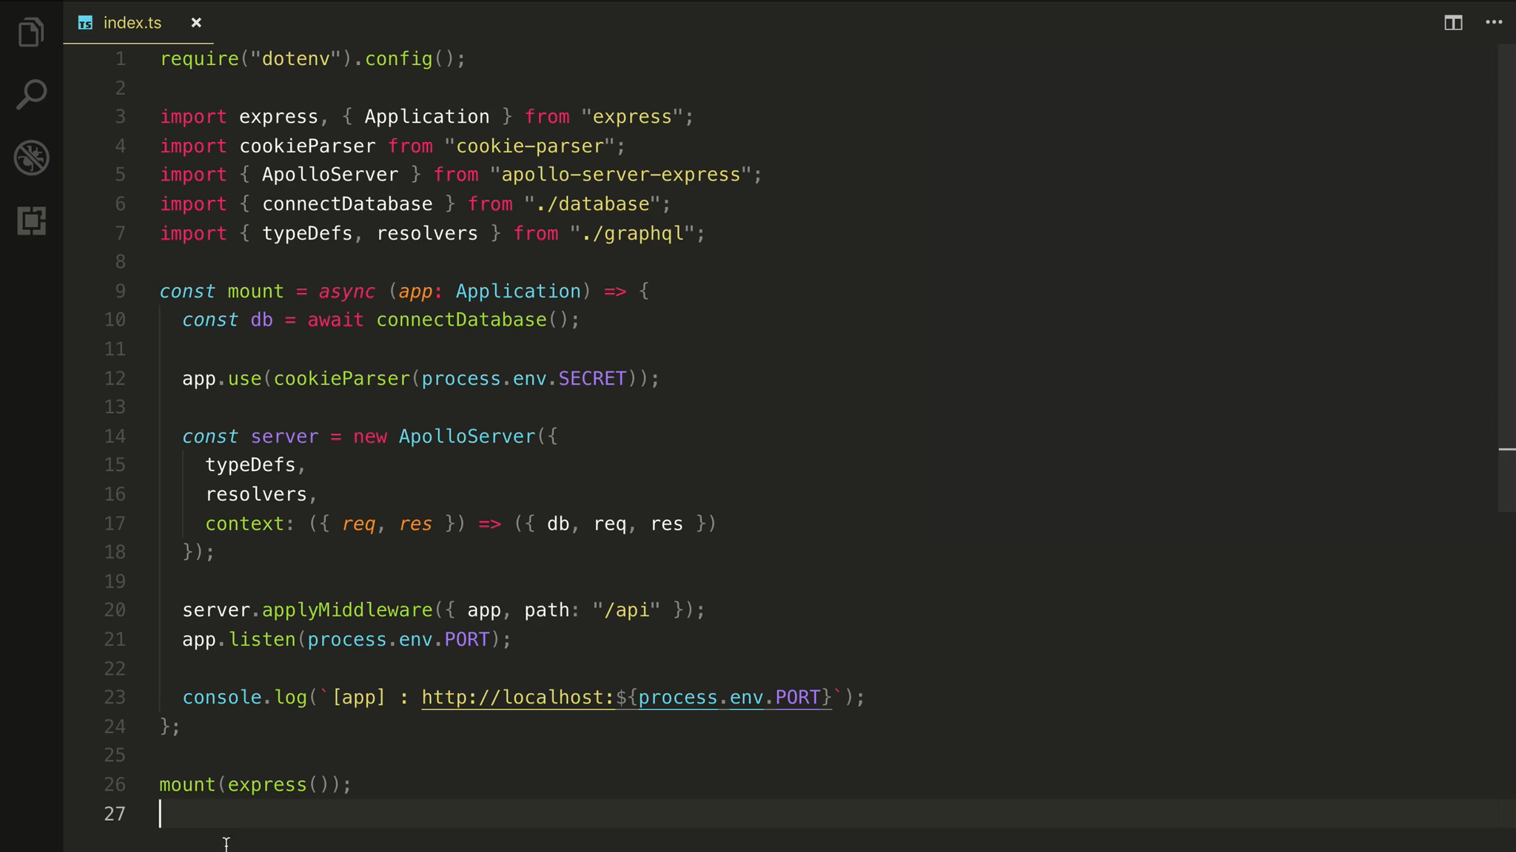Click the TypeScript icon on the index.ts tab
The image size is (1516, 852).
[x=85, y=23]
